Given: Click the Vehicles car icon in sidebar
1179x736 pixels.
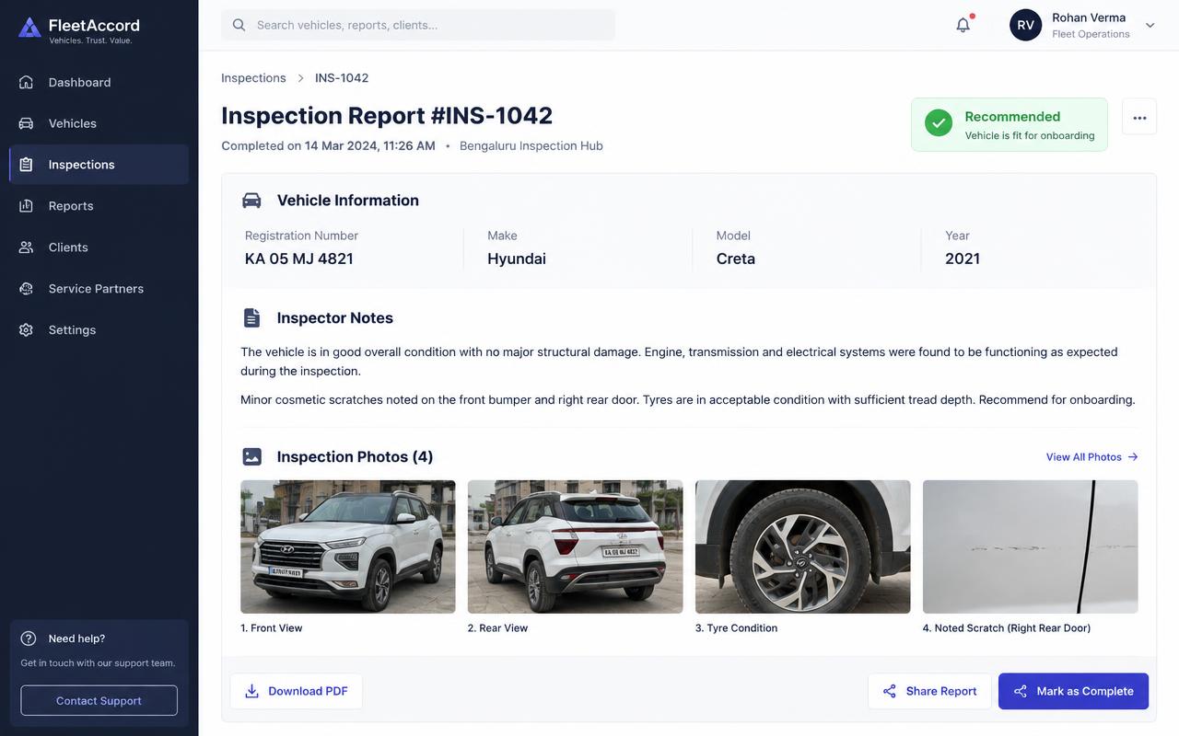Looking at the screenshot, I should click(x=27, y=123).
